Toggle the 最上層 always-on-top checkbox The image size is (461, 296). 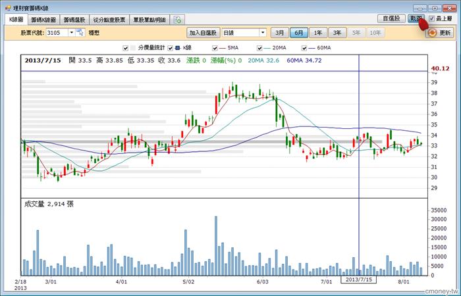click(x=431, y=18)
